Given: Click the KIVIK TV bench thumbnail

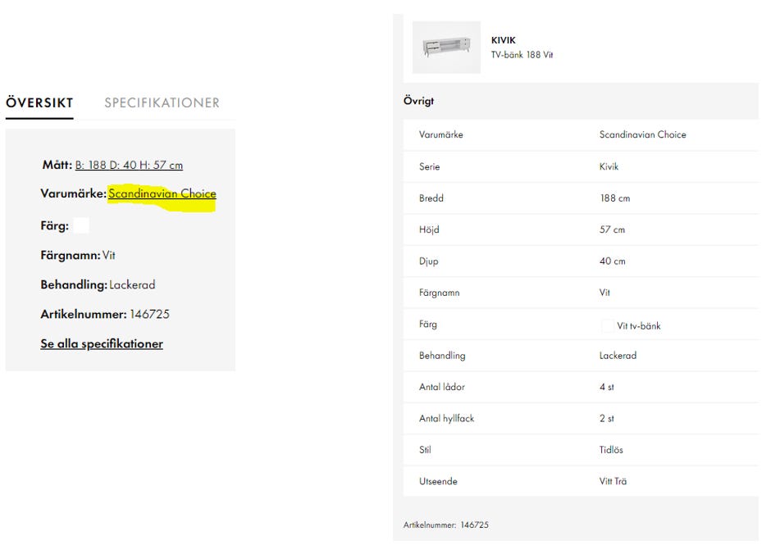Looking at the screenshot, I should coord(446,47).
